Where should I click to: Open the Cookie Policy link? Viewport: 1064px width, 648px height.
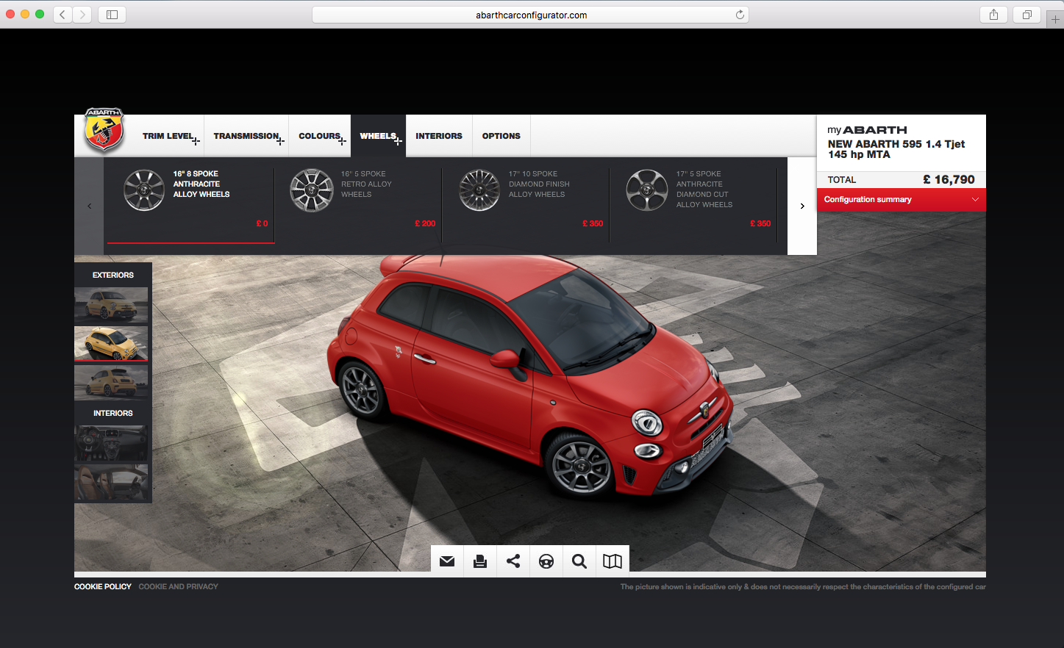tap(103, 586)
